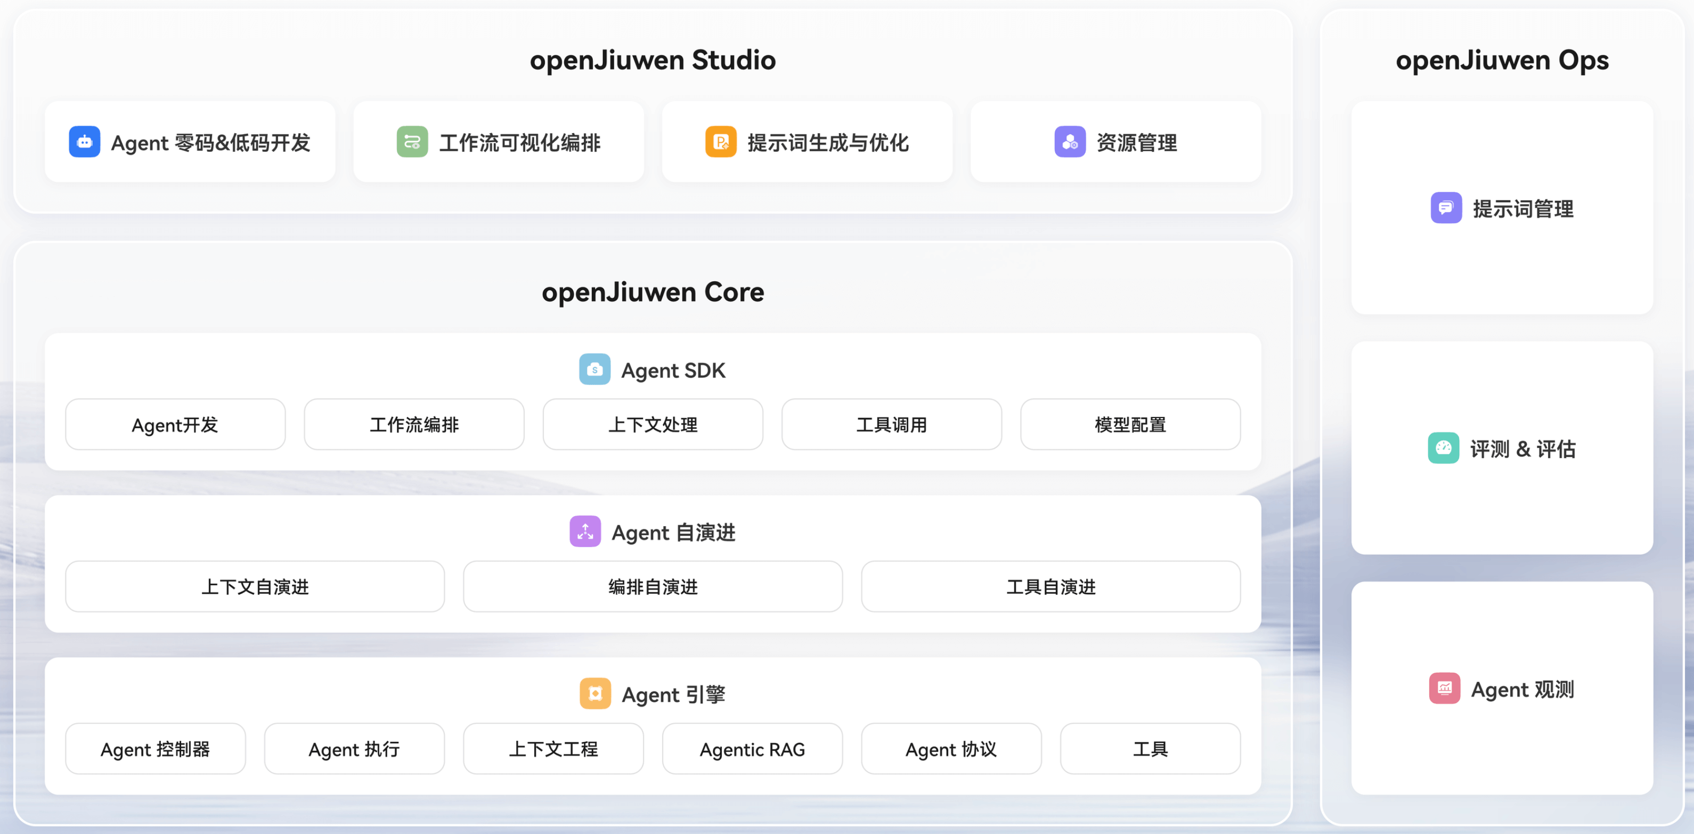Viewport: 1694px width, 834px height.
Task: Click the green workflow orchestration icon
Action: pyautogui.click(x=412, y=142)
